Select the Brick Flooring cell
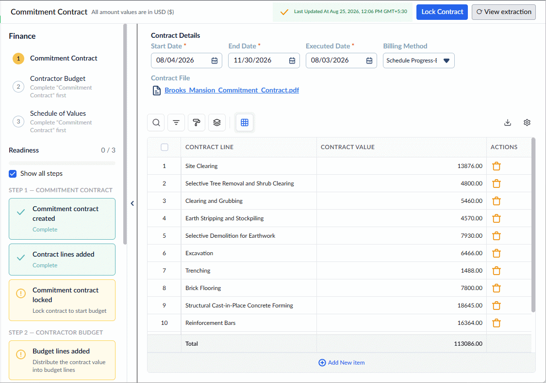 point(248,288)
